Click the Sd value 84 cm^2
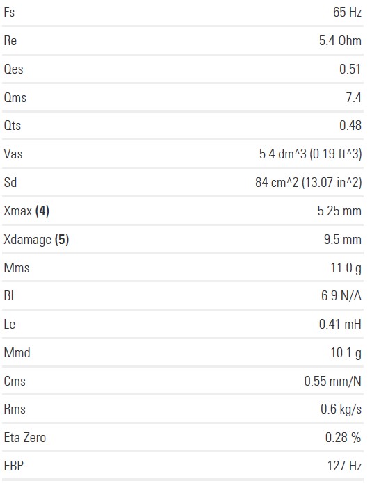This screenshot has width=372, height=483. [277, 182]
